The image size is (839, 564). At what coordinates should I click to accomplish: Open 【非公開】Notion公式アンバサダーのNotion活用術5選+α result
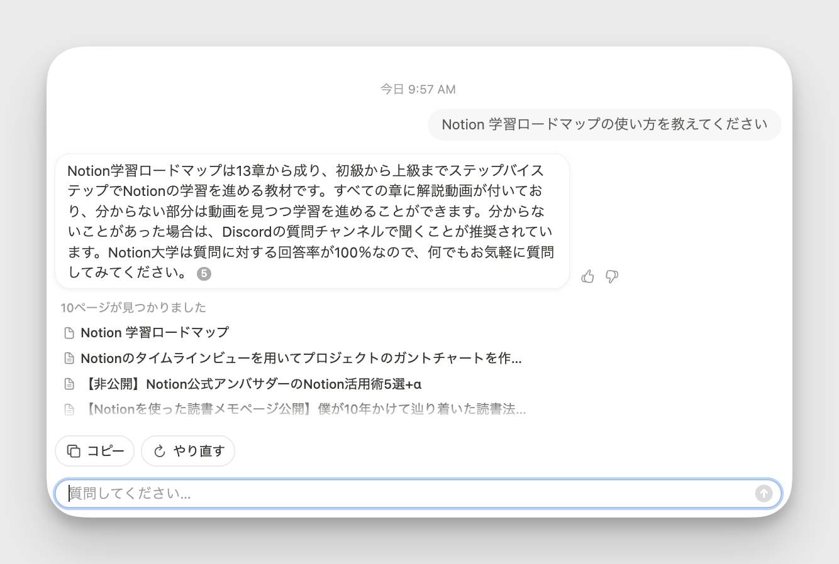coord(251,384)
